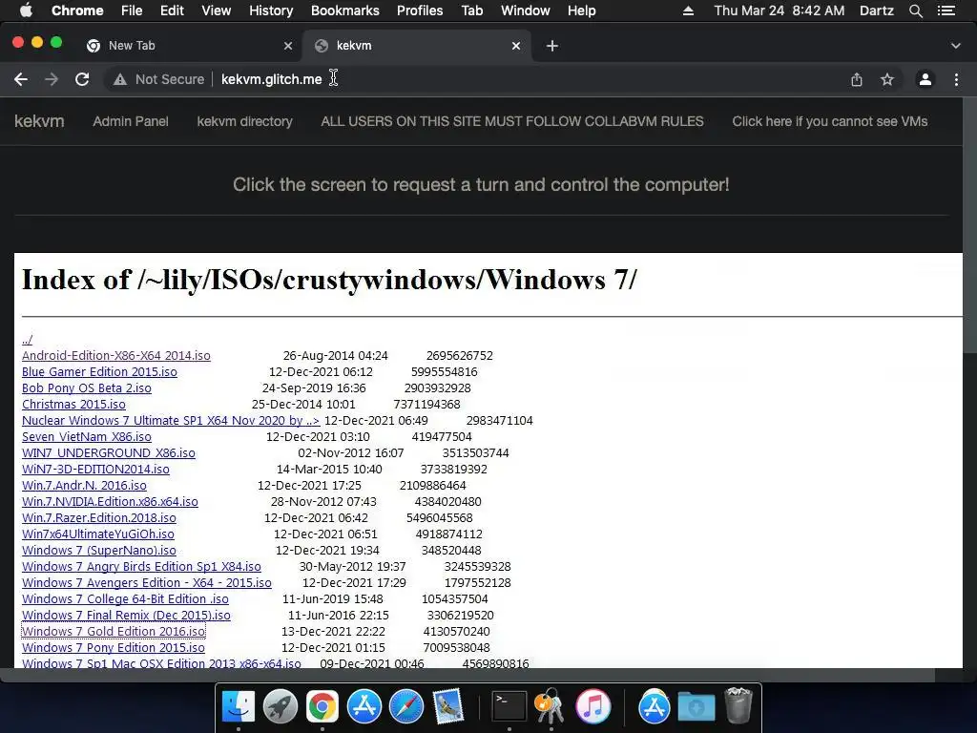The image size is (977, 733).
Task: Open Windows 7 Final Remix (Dec 2015).iso
Action: [126, 615]
